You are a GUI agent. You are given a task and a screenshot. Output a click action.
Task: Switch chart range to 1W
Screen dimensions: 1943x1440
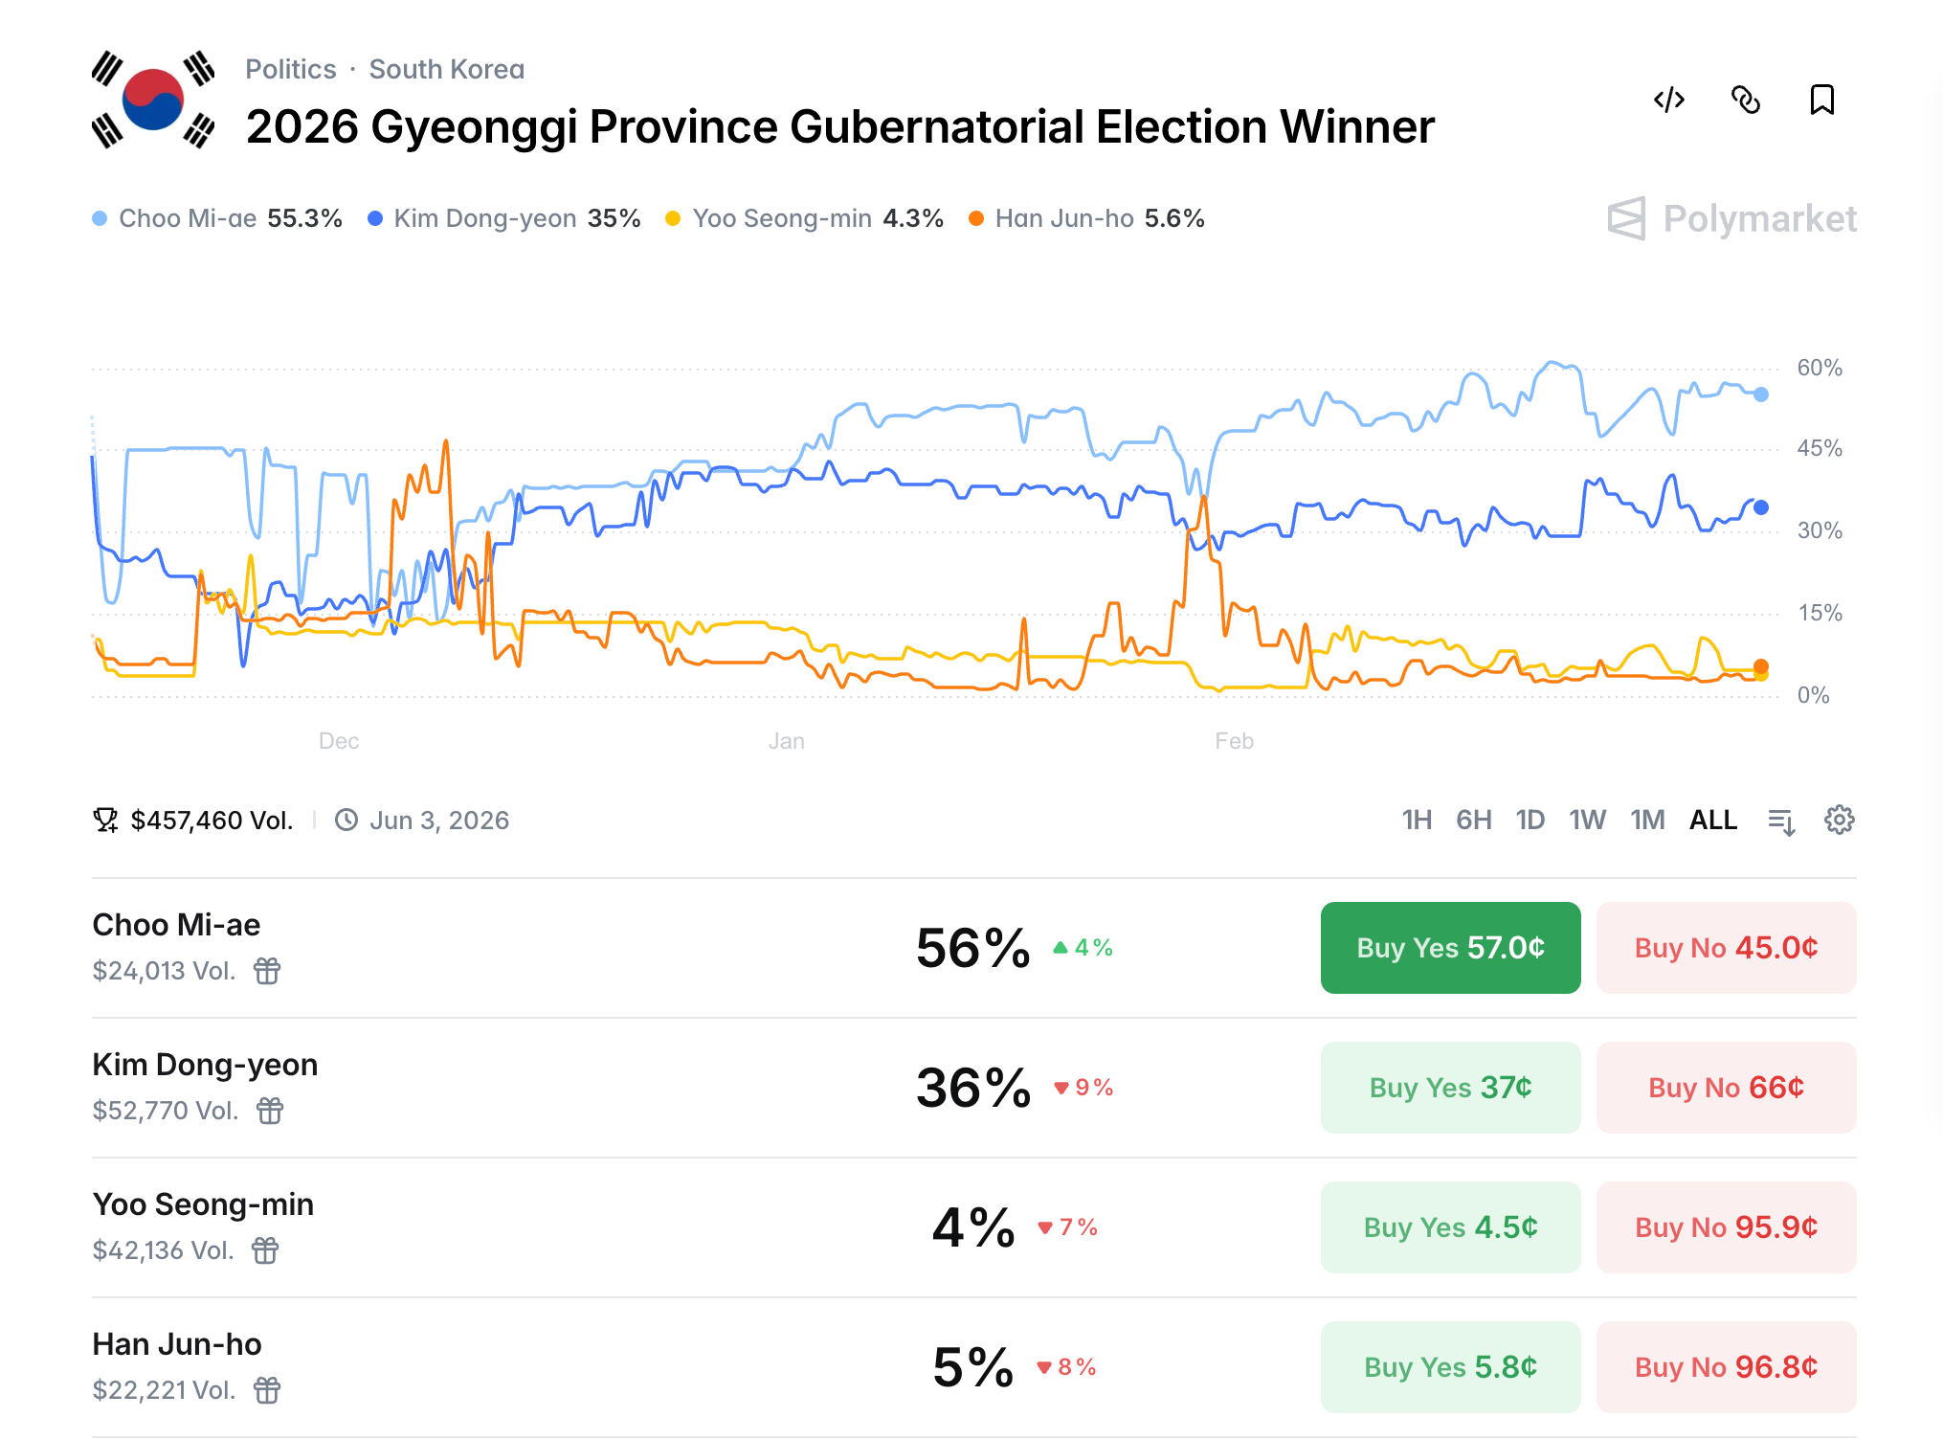tap(1587, 820)
